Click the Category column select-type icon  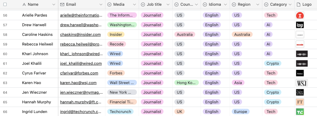[266, 5]
